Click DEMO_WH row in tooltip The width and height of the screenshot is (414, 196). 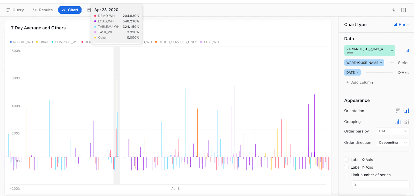pyautogui.click(x=116, y=16)
